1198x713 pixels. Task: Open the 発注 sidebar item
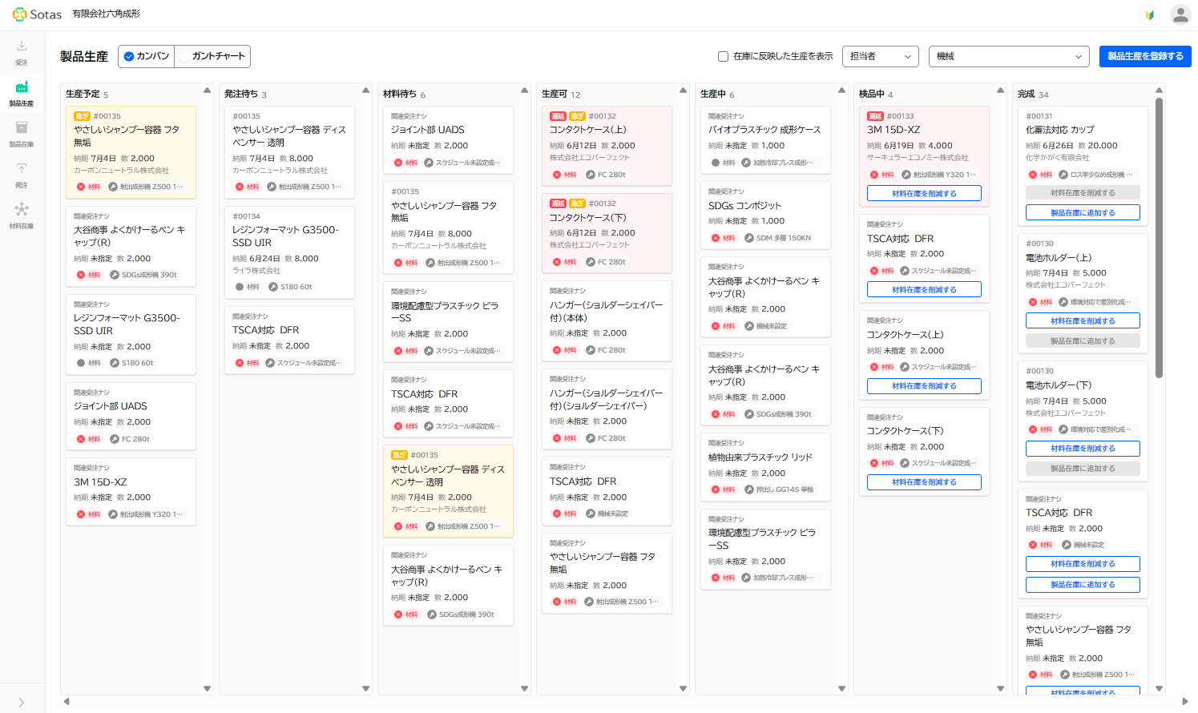coord(22,175)
